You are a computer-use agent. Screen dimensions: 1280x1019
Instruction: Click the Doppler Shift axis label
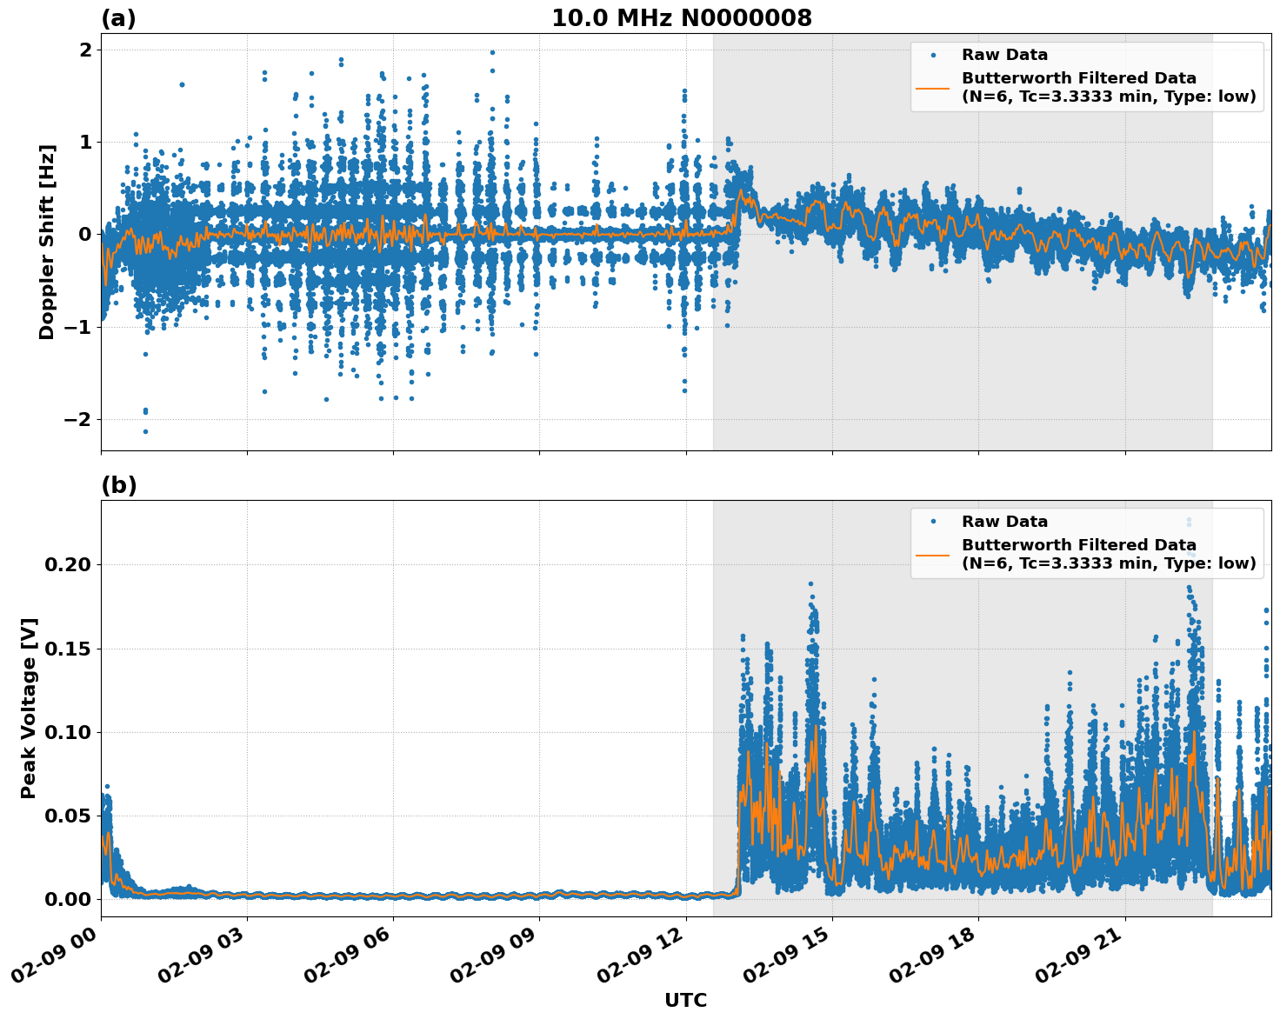click(50, 235)
